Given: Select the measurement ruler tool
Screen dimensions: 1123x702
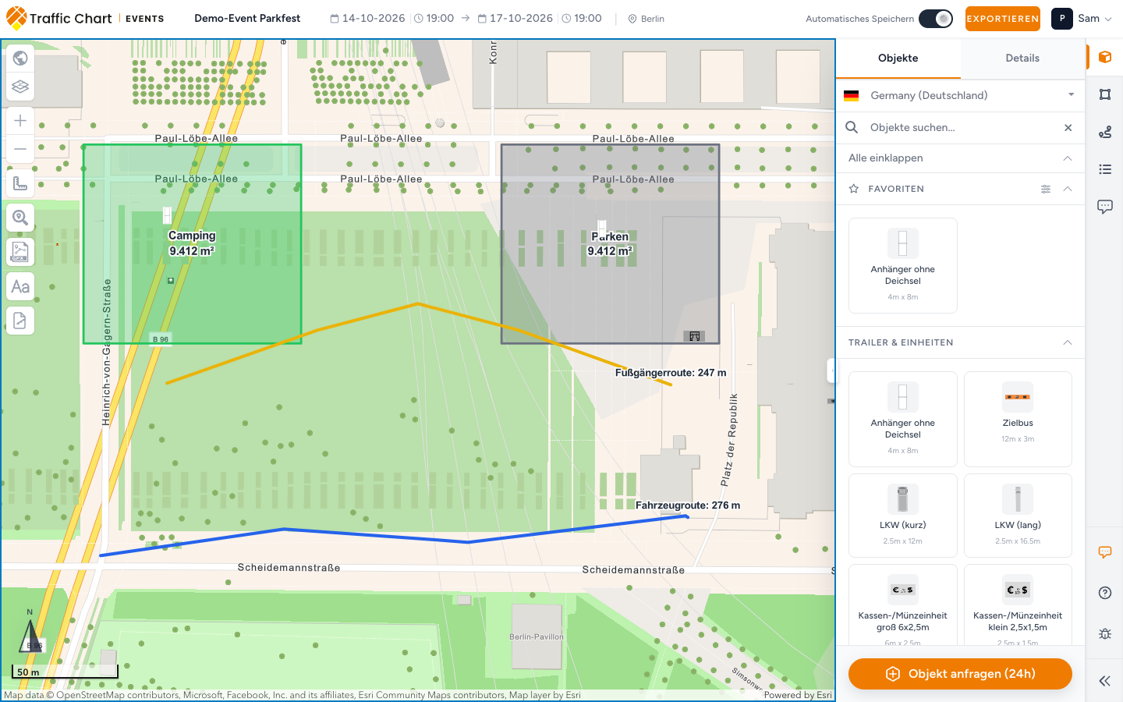Looking at the screenshot, I should point(20,183).
